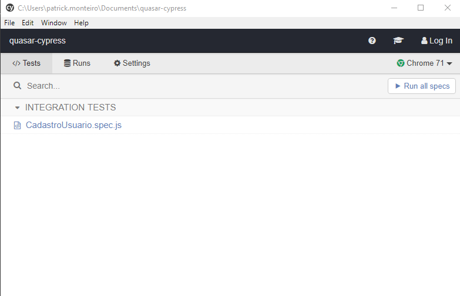The image size is (460, 296).
Task: Open CadastroUsuario.spec.js spec file
Action: coord(73,125)
